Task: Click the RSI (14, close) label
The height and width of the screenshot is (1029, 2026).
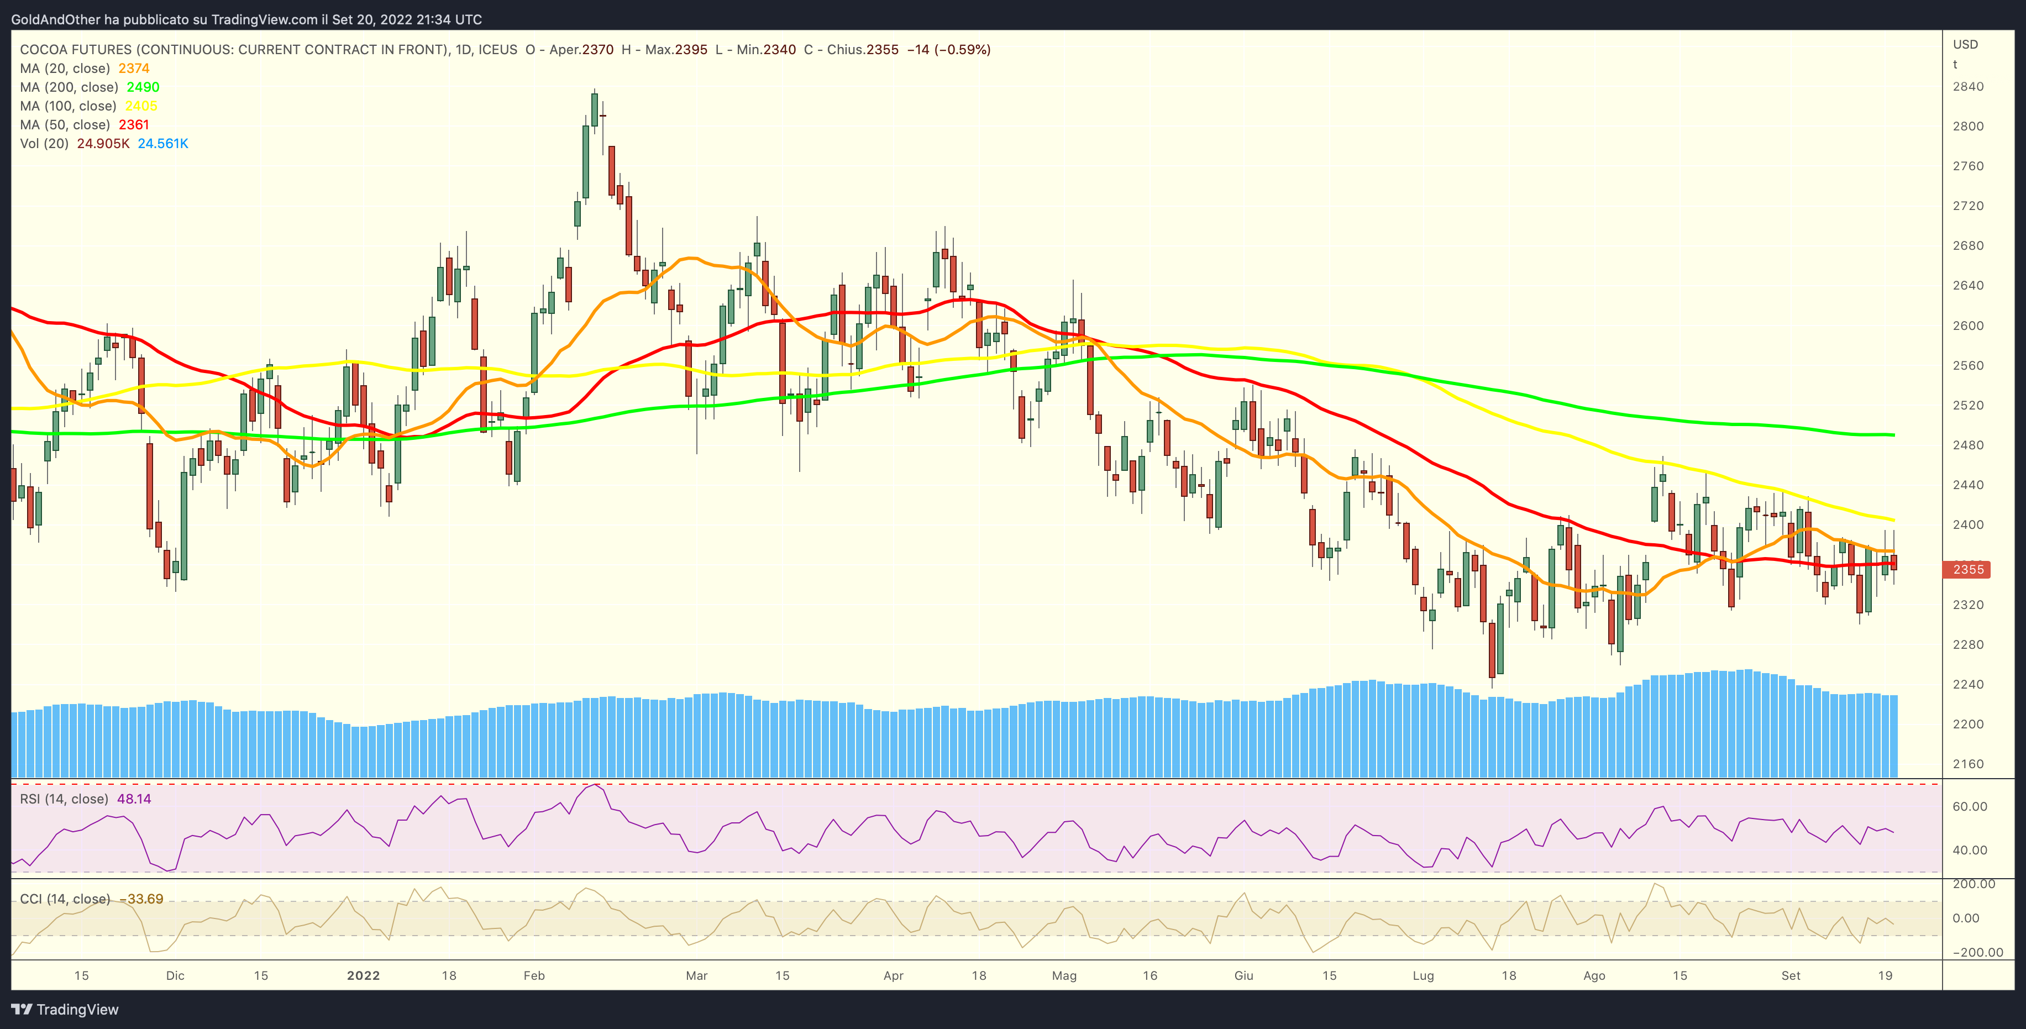Action: point(64,799)
